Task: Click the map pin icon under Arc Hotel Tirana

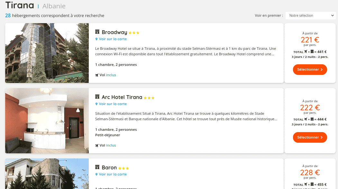Action: pyautogui.click(x=96, y=104)
